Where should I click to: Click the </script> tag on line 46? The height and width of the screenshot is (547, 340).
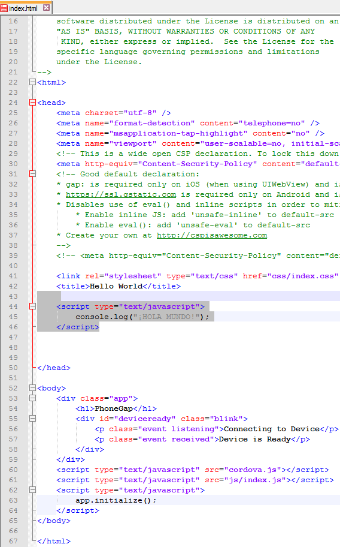pyautogui.click(x=78, y=327)
